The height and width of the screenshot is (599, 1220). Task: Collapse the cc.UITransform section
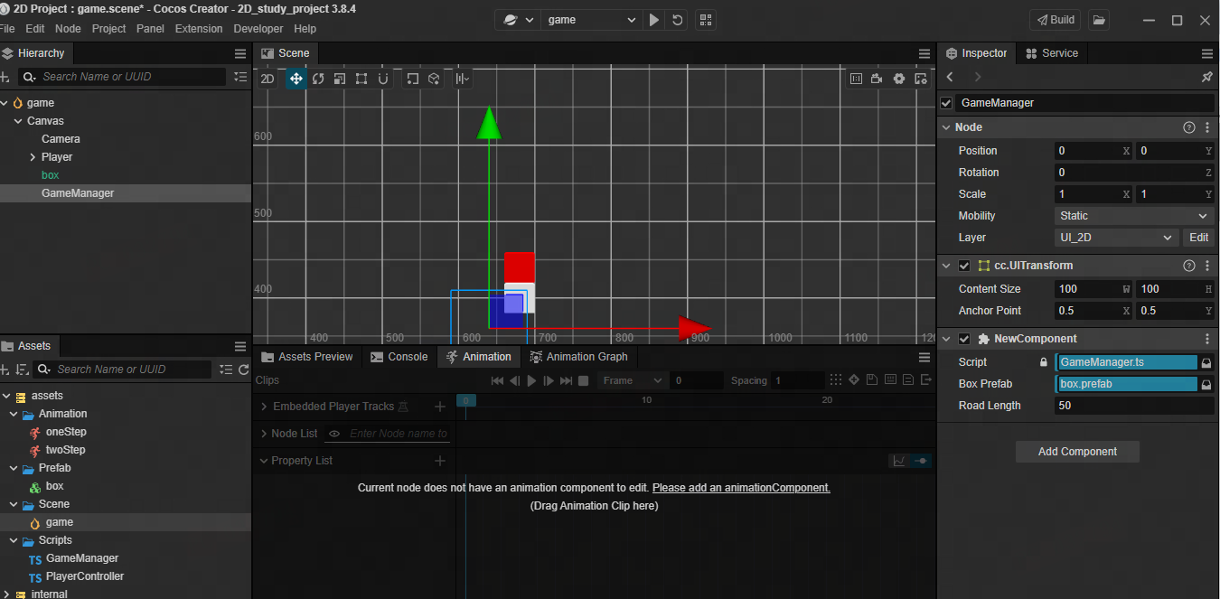tap(946, 266)
